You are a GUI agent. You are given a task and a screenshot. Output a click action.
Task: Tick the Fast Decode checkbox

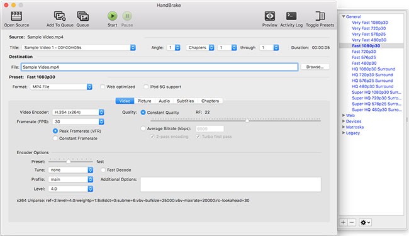click(103, 170)
